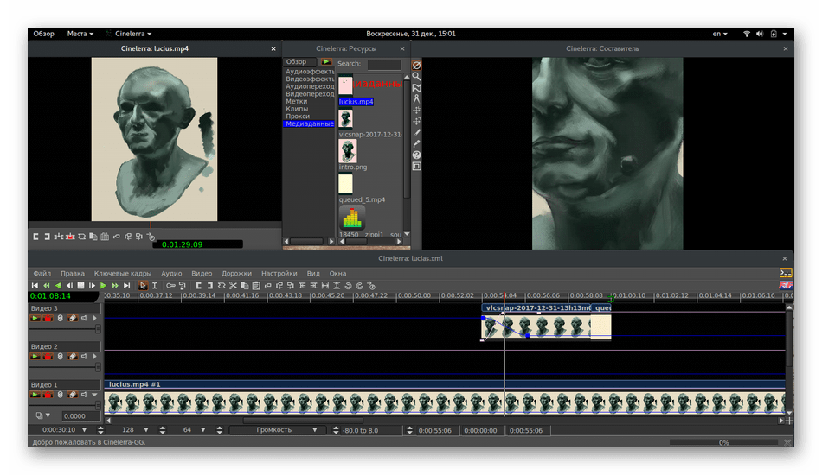This screenshot has width=822, height=475.
Task: Open the en language dropdown in top bar
Action: (x=720, y=34)
